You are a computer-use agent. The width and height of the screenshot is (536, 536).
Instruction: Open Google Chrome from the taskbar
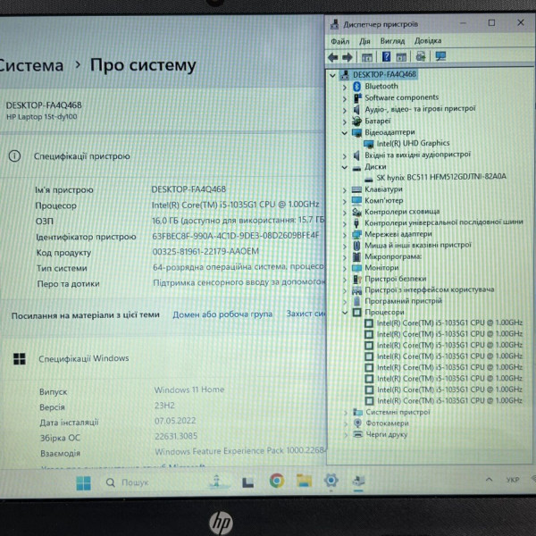coord(277,481)
